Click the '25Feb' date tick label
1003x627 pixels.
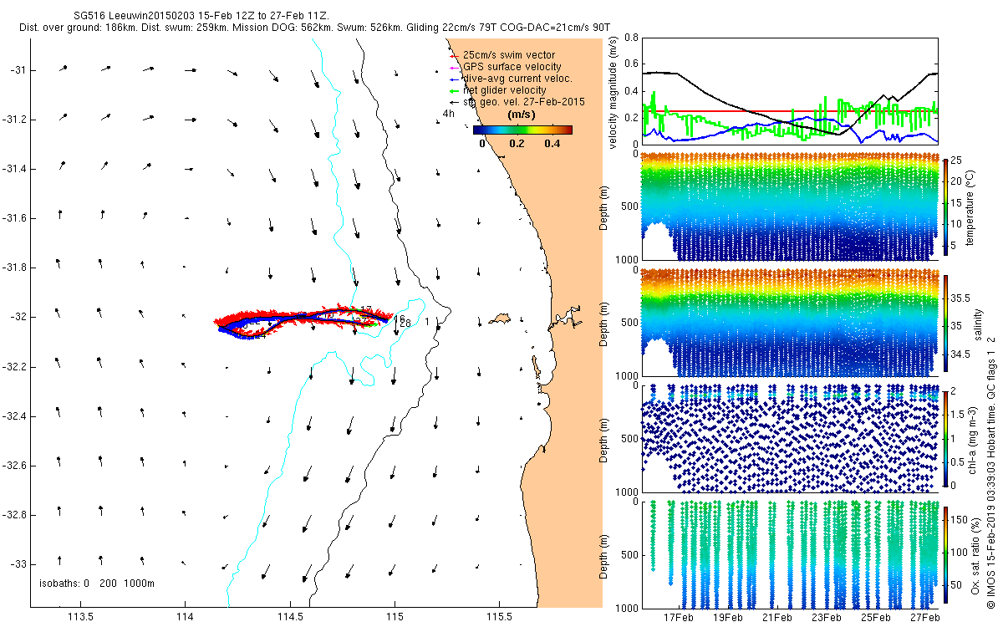pyautogui.click(x=876, y=618)
